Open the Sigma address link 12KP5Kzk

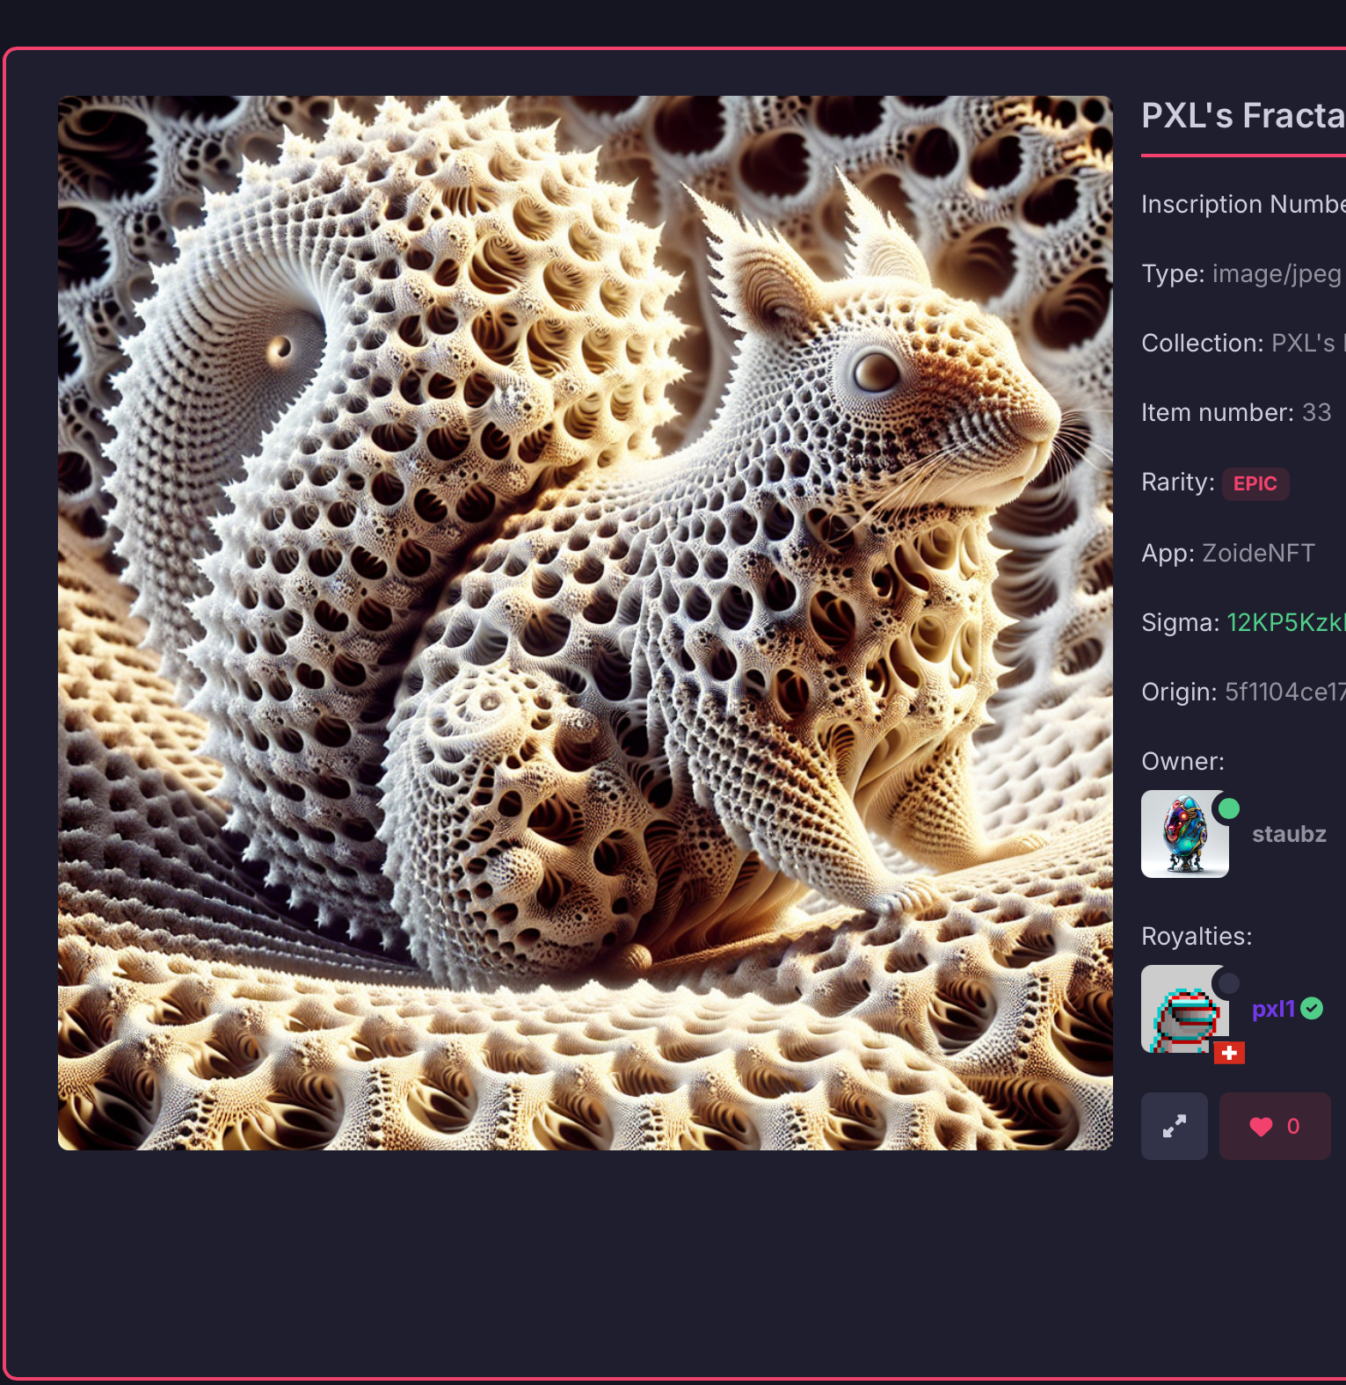click(1286, 622)
